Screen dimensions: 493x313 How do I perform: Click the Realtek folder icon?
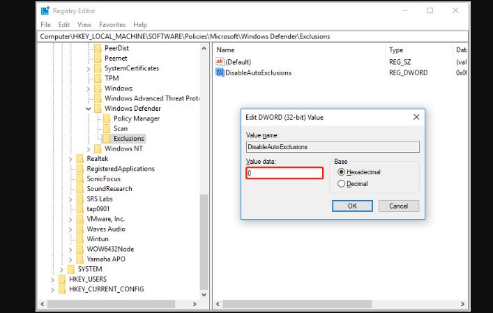(80, 159)
